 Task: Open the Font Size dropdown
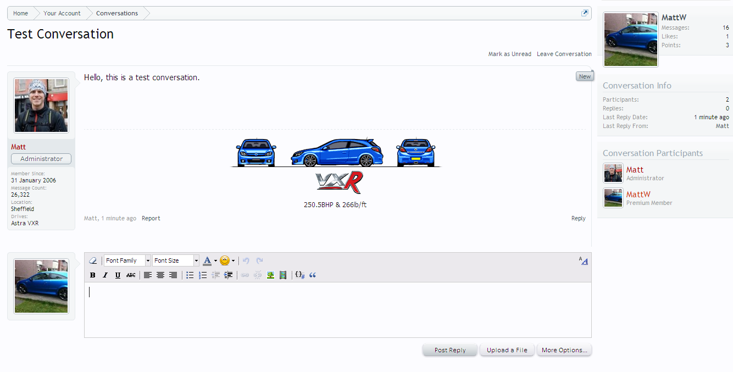point(176,260)
